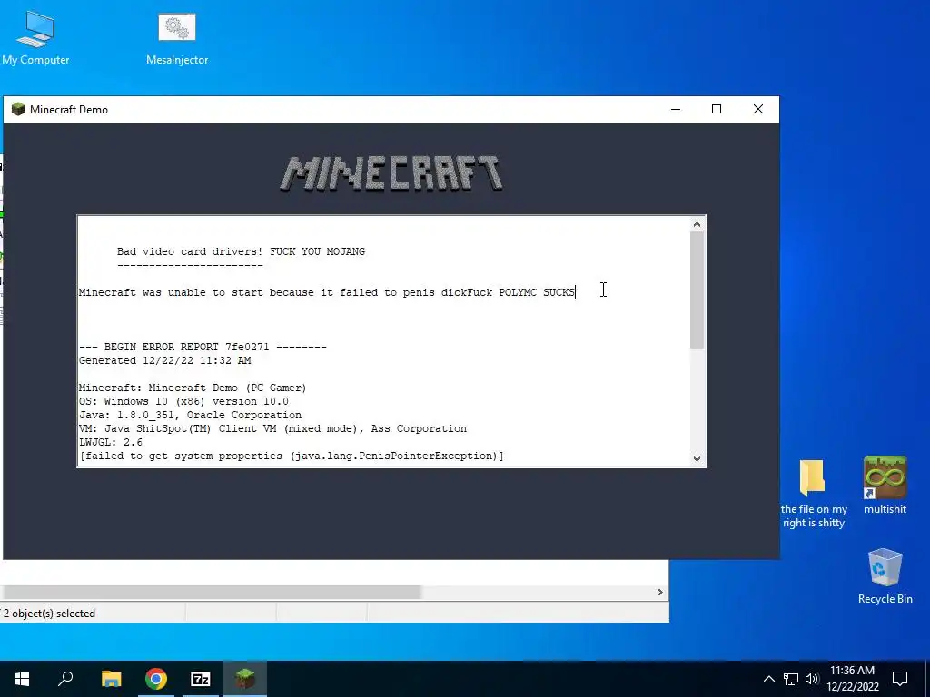Click the 'Java: 1.8.0_351' line

click(x=190, y=415)
